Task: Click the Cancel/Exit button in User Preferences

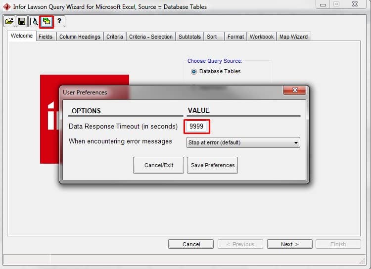Action: (158, 165)
